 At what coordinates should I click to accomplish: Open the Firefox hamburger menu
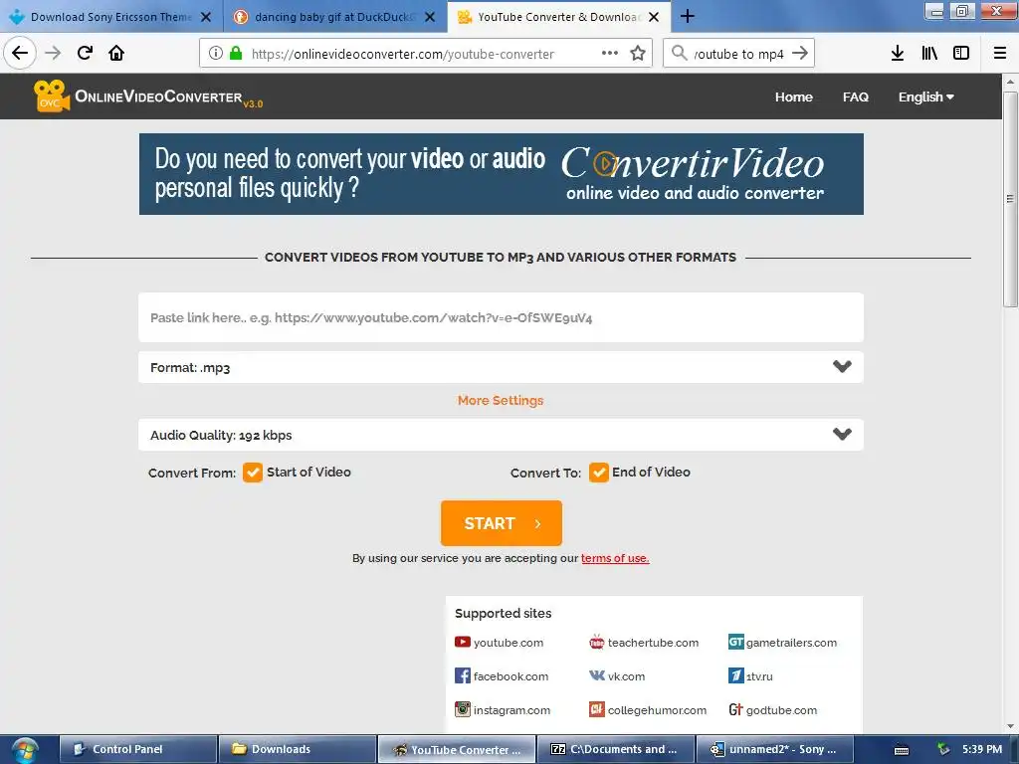tap(1000, 54)
